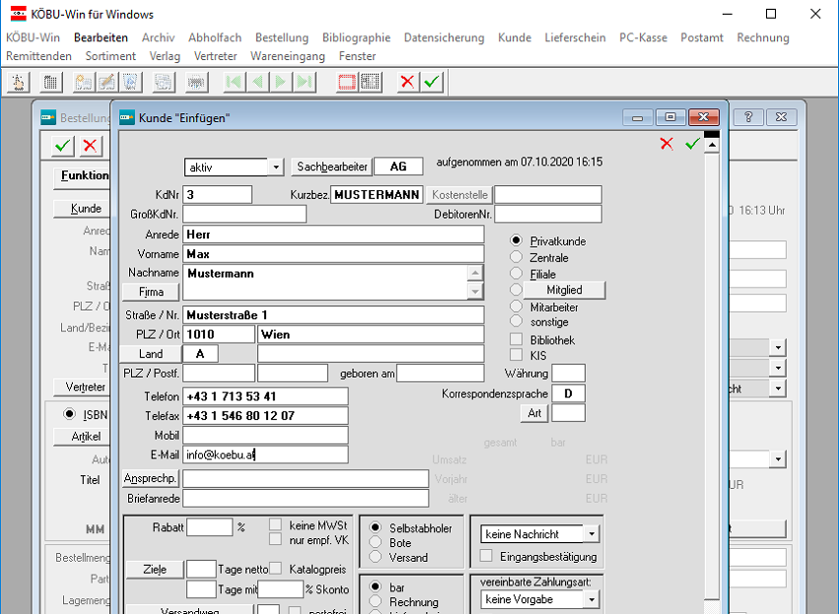Image resolution: width=839 pixels, height=614 pixels.
Task: Click the red-framed window icon in the main toolbar
Action: click(347, 82)
